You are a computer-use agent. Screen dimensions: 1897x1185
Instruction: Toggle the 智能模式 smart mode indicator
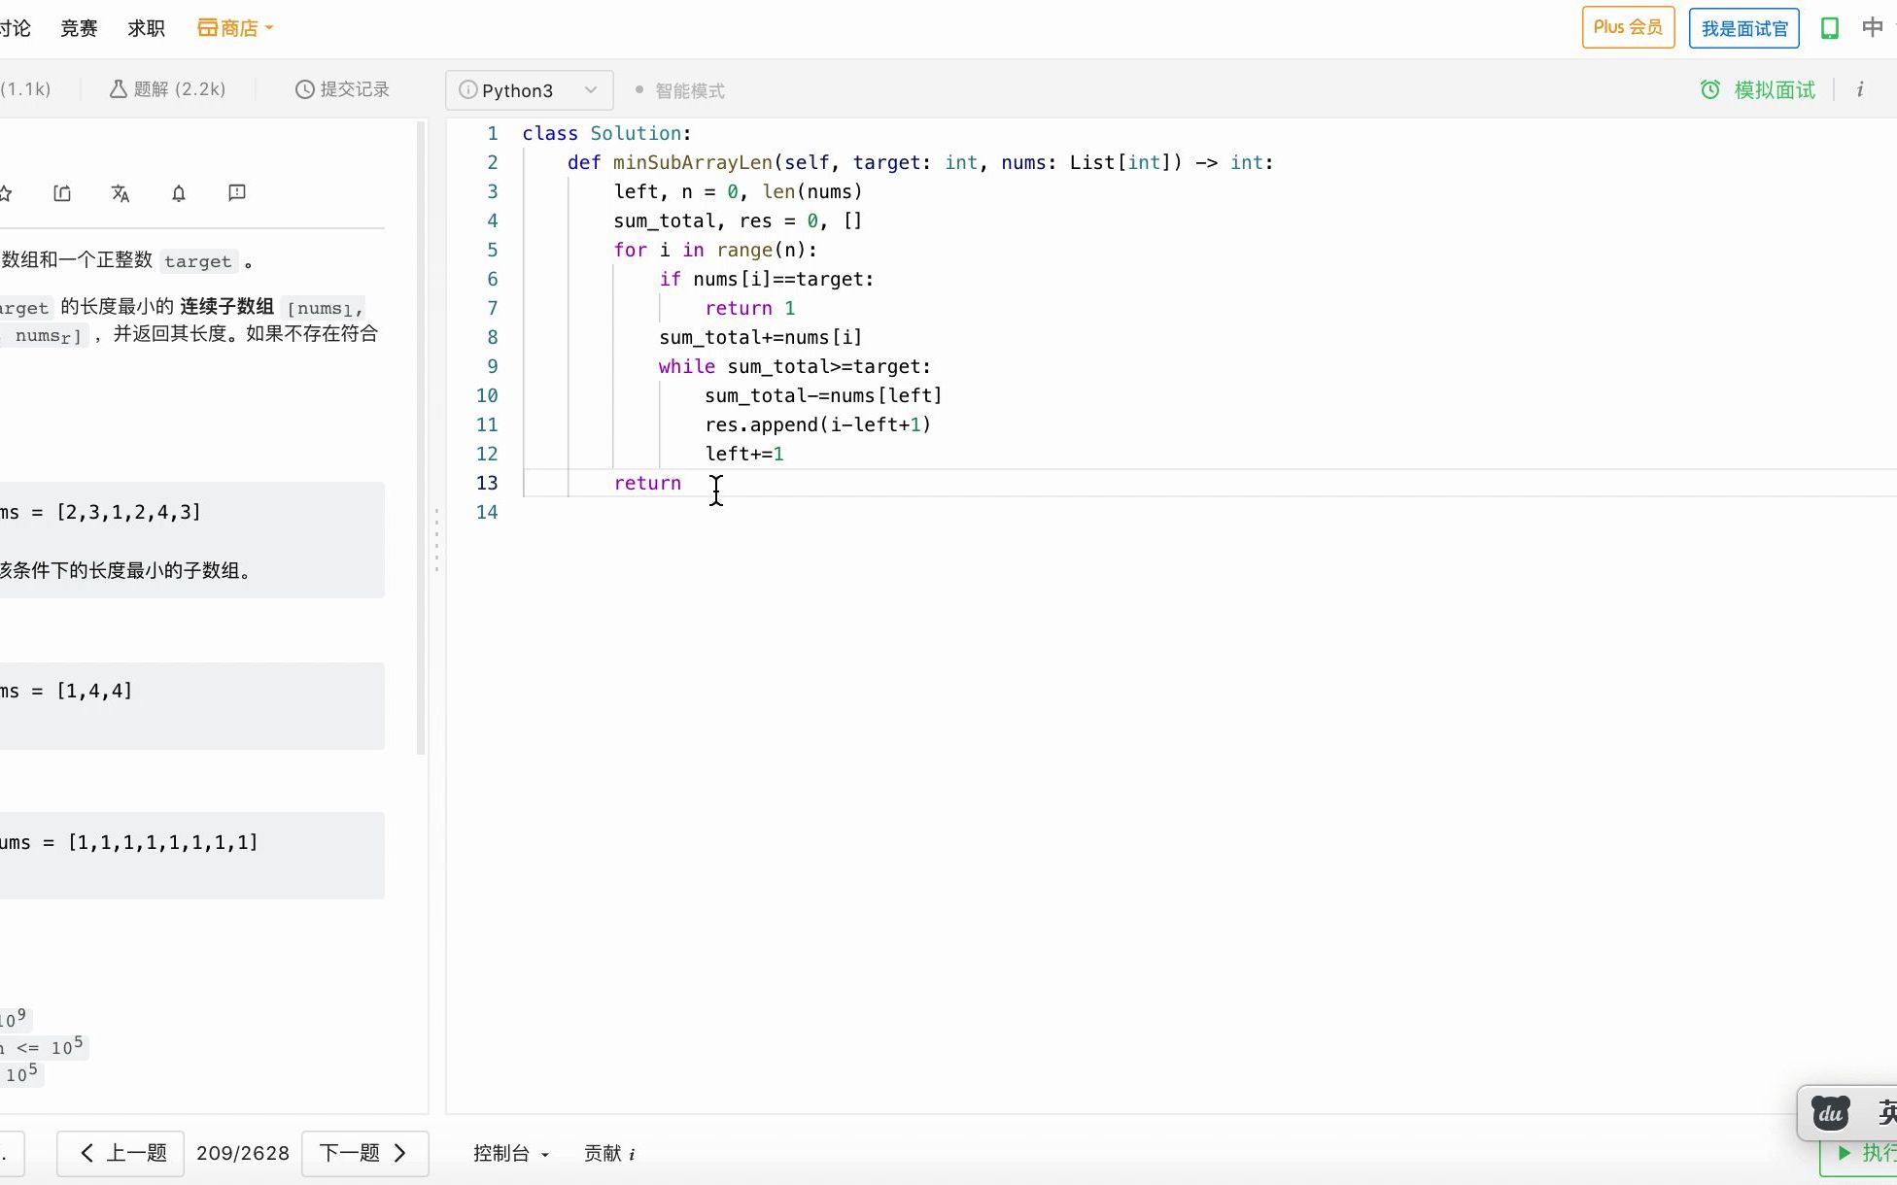pyautogui.click(x=680, y=90)
